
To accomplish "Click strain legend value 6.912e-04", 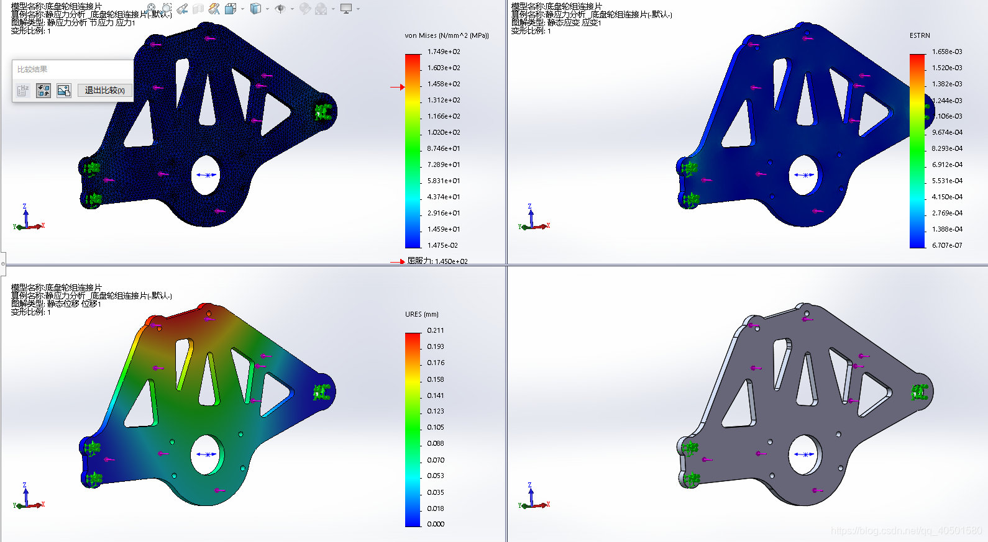I will click(x=947, y=165).
